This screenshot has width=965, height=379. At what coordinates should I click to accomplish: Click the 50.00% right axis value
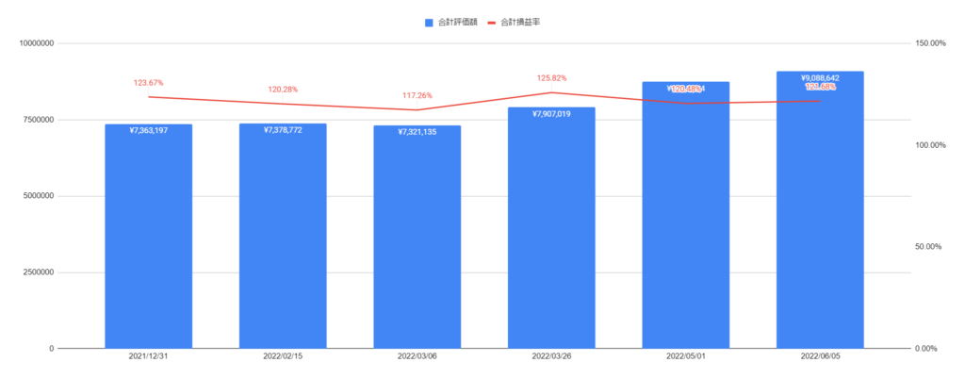[929, 247]
